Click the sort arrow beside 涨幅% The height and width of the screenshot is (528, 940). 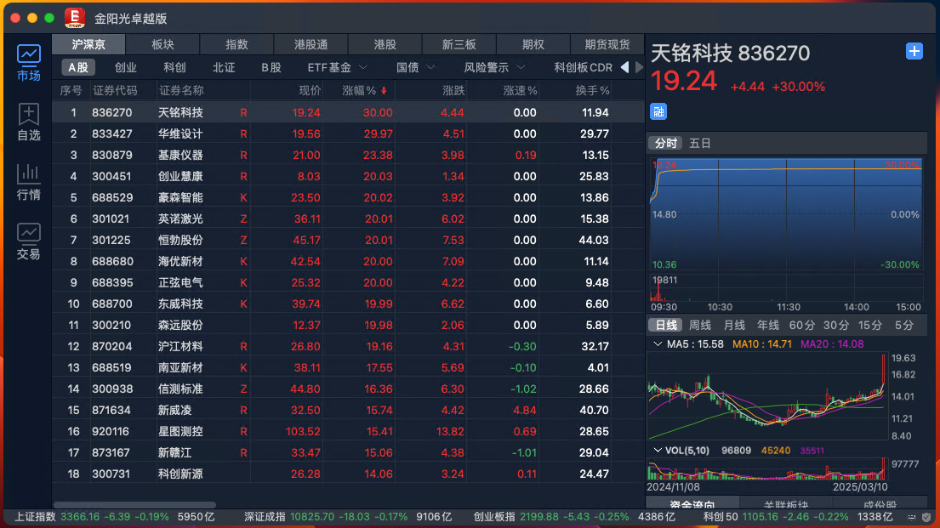click(384, 91)
